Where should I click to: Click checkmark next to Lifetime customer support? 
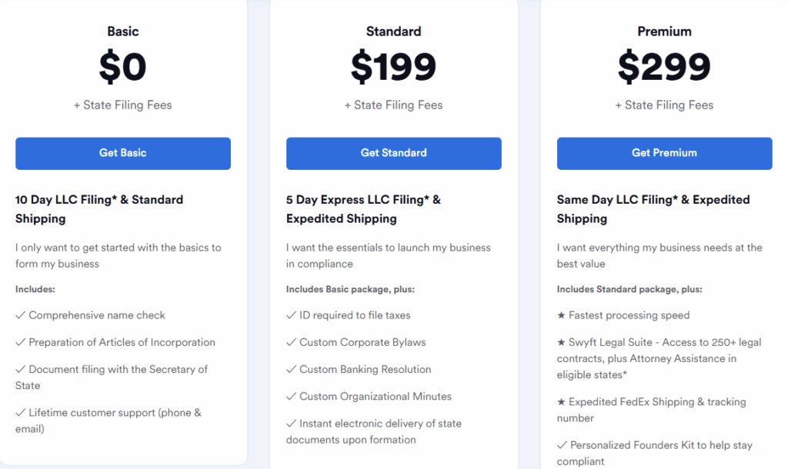[x=20, y=413]
